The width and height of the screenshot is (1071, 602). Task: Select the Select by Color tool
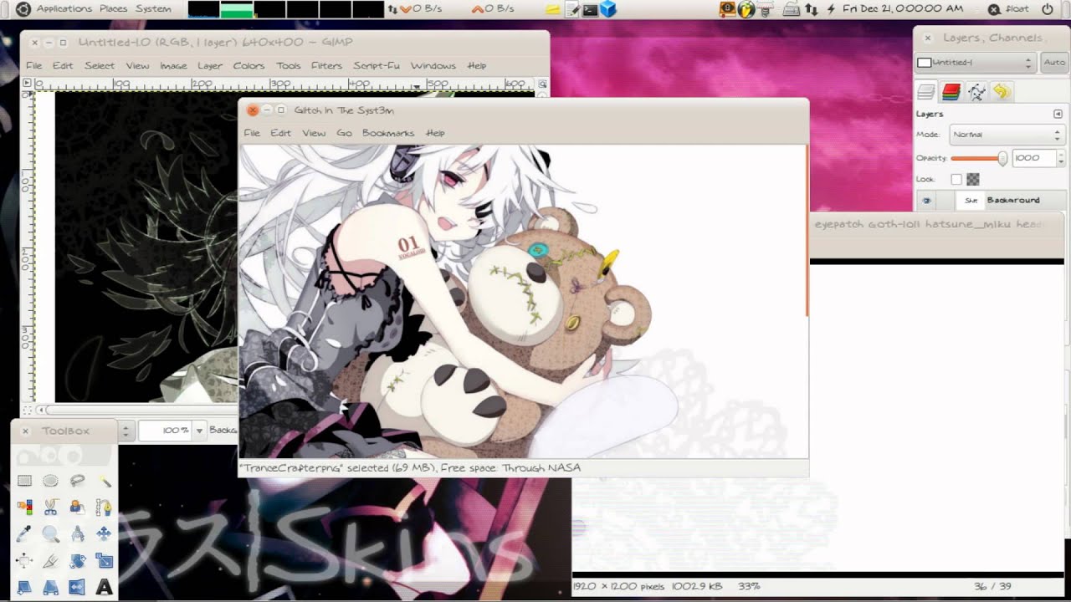pyautogui.click(x=24, y=507)
